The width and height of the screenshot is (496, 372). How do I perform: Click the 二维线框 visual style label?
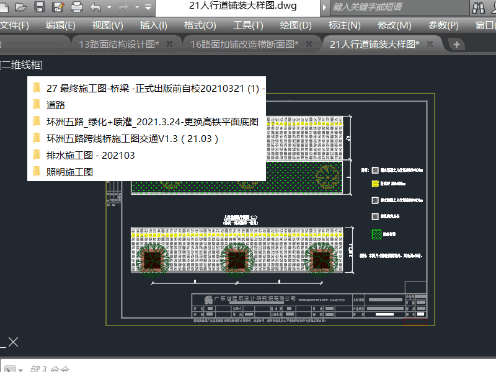[21, 65]
